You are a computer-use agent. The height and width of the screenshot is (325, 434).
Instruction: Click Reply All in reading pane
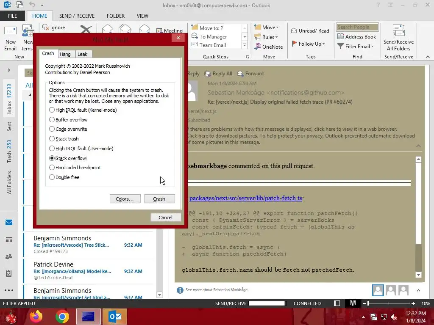tap(218, 74)
